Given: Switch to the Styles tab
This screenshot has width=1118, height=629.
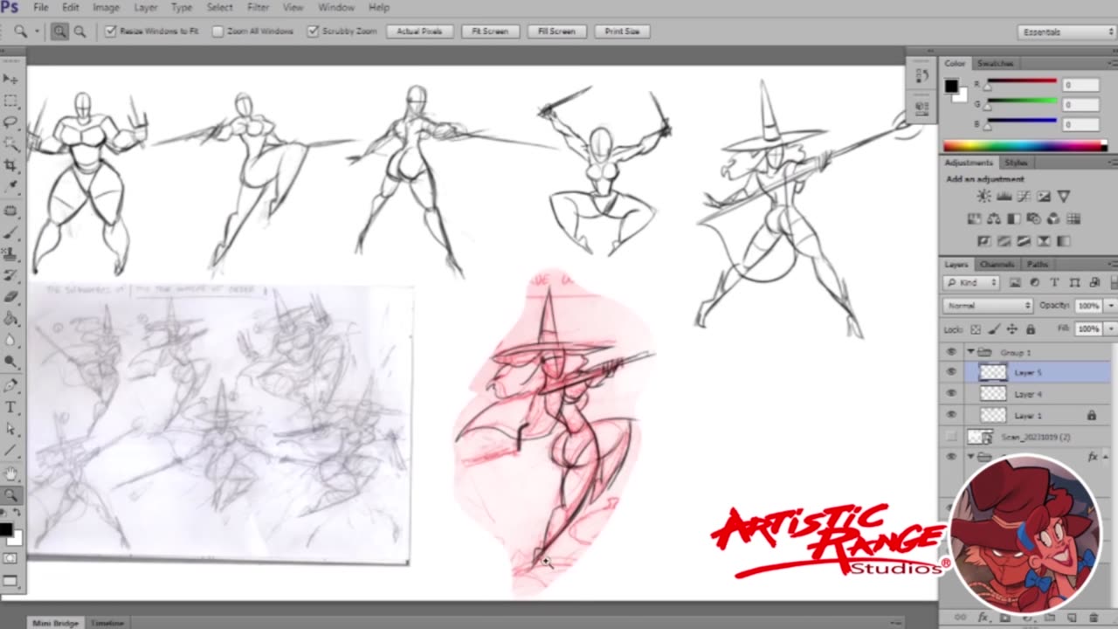Looking at the screenshot, I should tap(1016, 163).
